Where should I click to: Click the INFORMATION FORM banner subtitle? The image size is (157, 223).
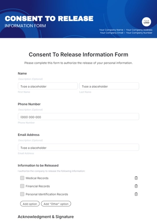tap(25, 26)
